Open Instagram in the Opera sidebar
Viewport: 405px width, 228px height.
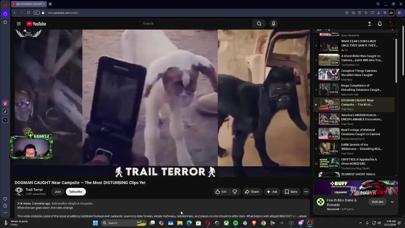(5, 103)
